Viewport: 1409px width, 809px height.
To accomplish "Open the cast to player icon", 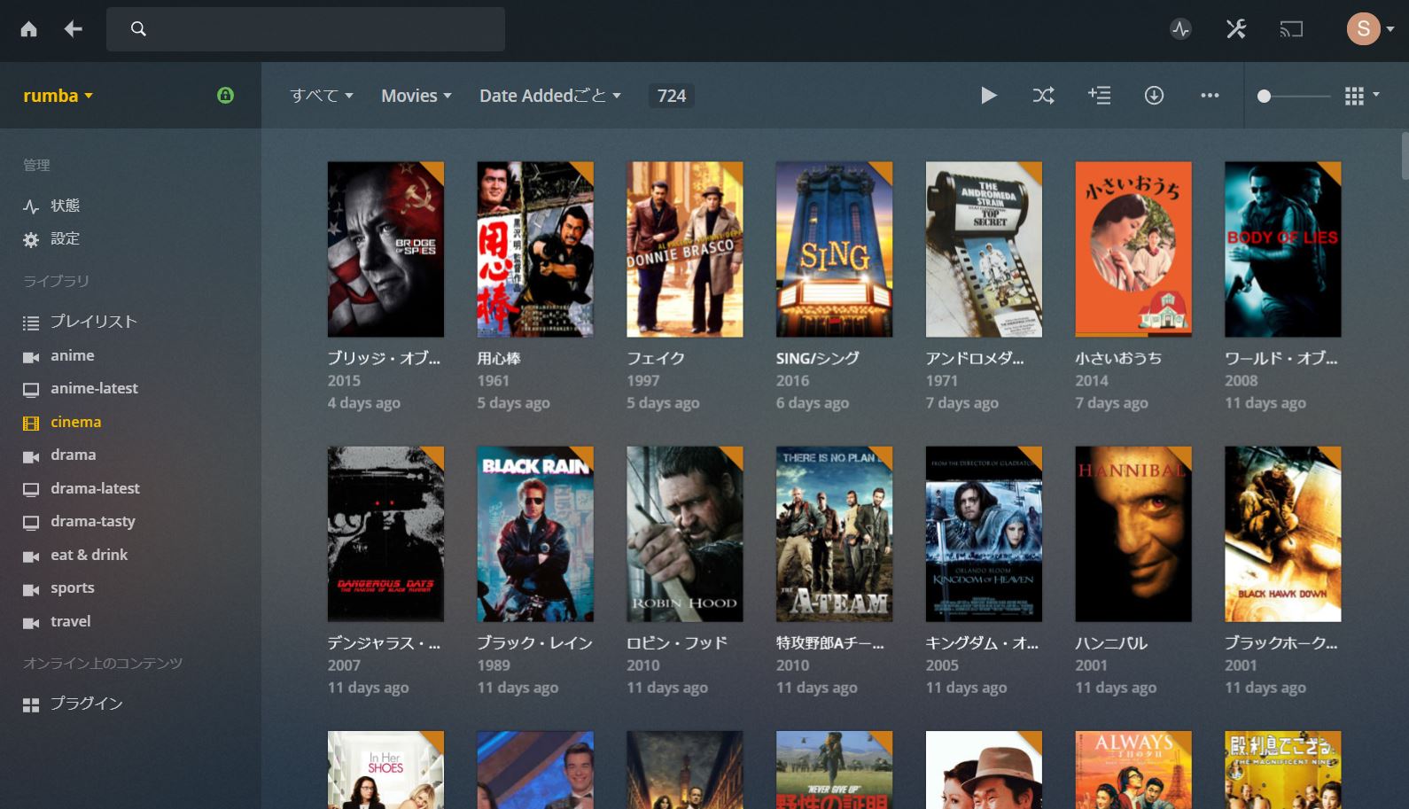I will click(1291, 29).
